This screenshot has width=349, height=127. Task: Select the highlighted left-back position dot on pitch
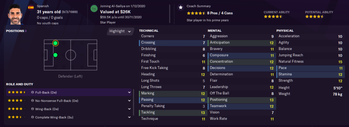pyautogui.click(x=55, y=43)
